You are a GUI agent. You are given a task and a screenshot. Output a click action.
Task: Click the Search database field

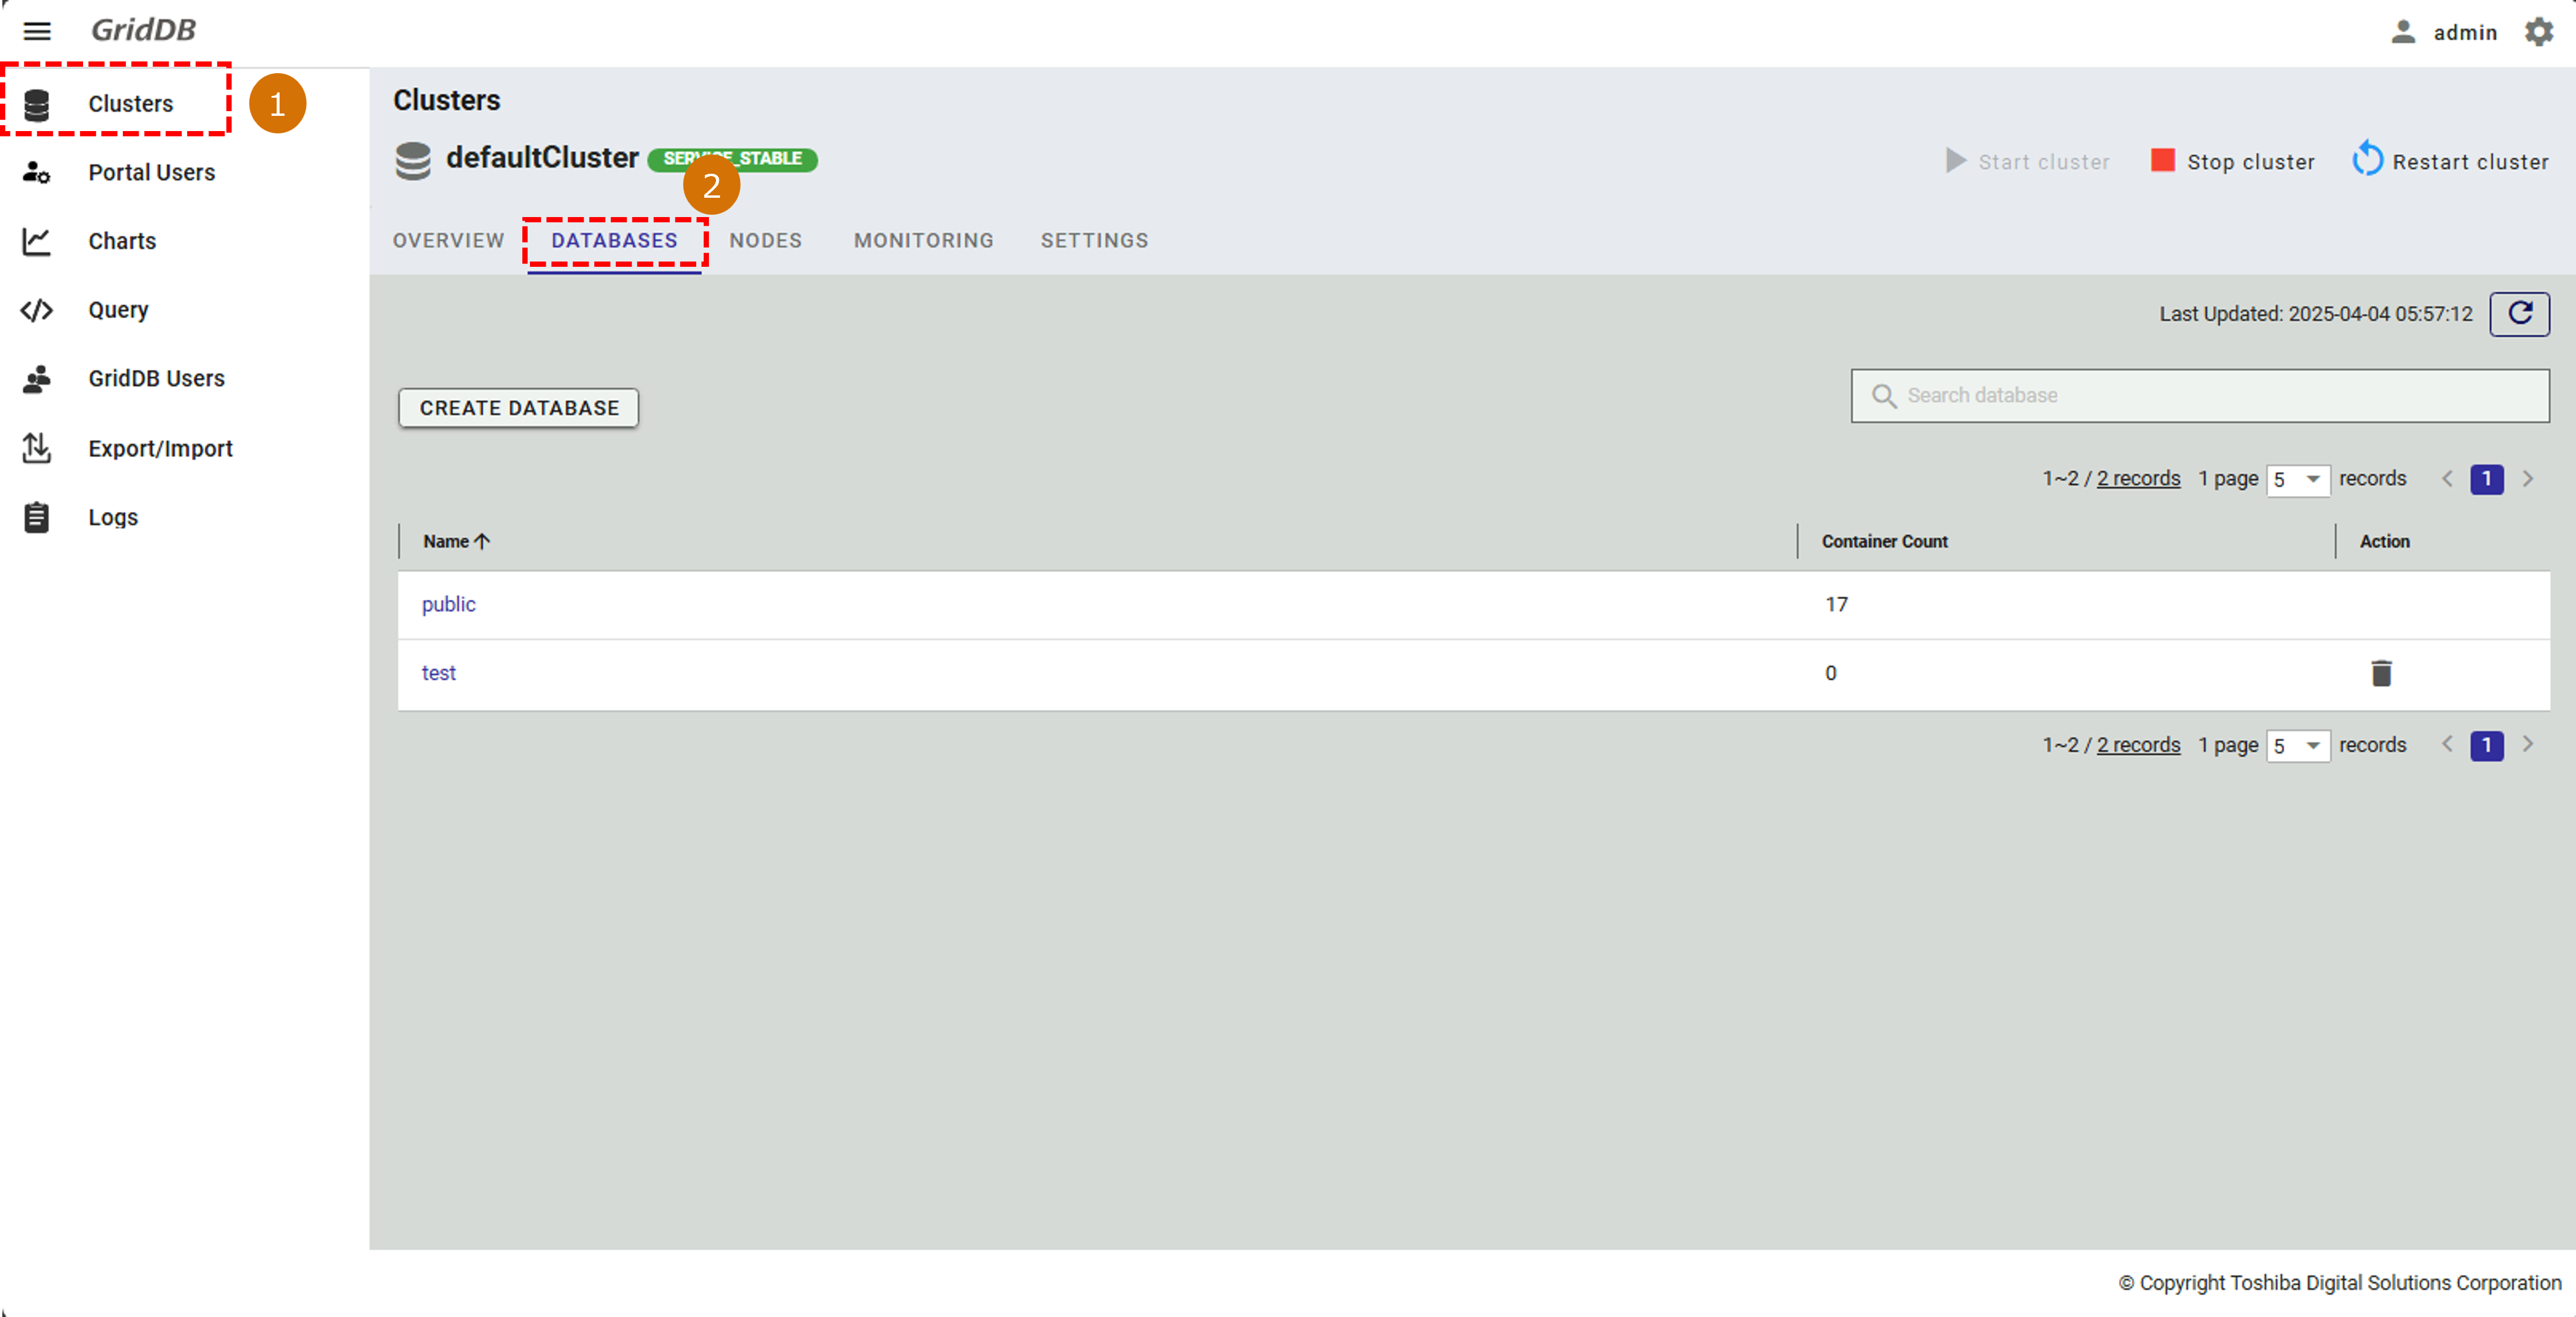[x=2200, y=395]
